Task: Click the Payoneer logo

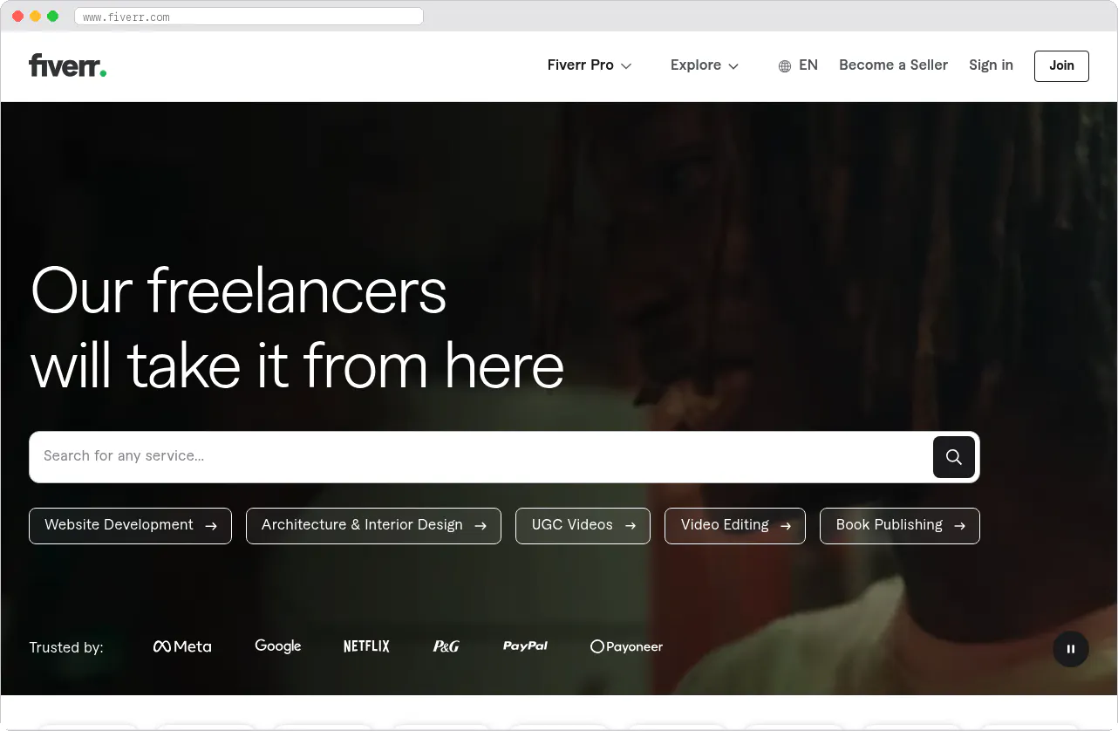Action: [x=626, y=646]
